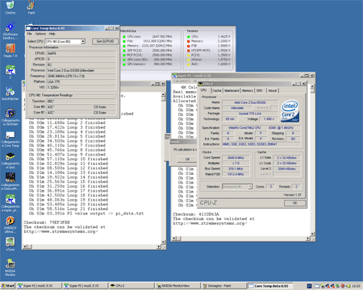Select the CPU tab in CPU-Z

tap(203, 90)
